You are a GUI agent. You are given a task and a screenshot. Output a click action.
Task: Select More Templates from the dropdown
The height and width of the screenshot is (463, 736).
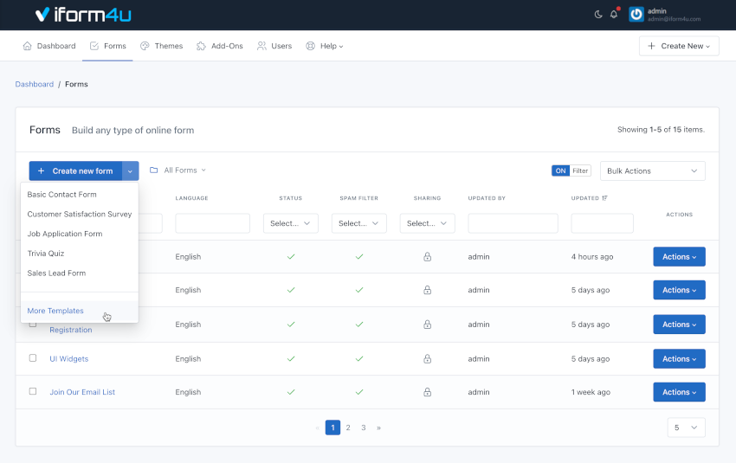tap(55, 311)
